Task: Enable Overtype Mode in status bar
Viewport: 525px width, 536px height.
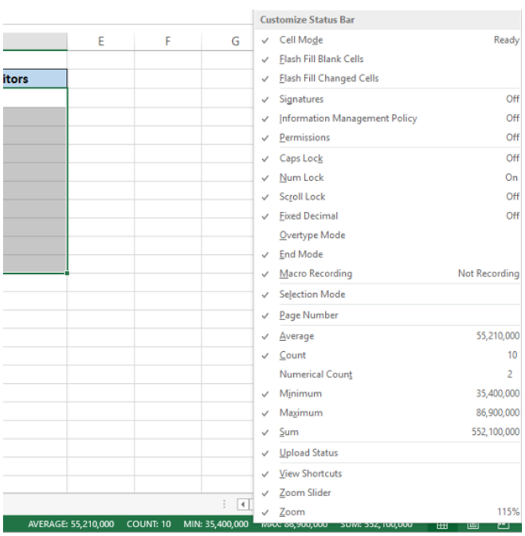Action: pyautogui.click(x=388, y=235)
